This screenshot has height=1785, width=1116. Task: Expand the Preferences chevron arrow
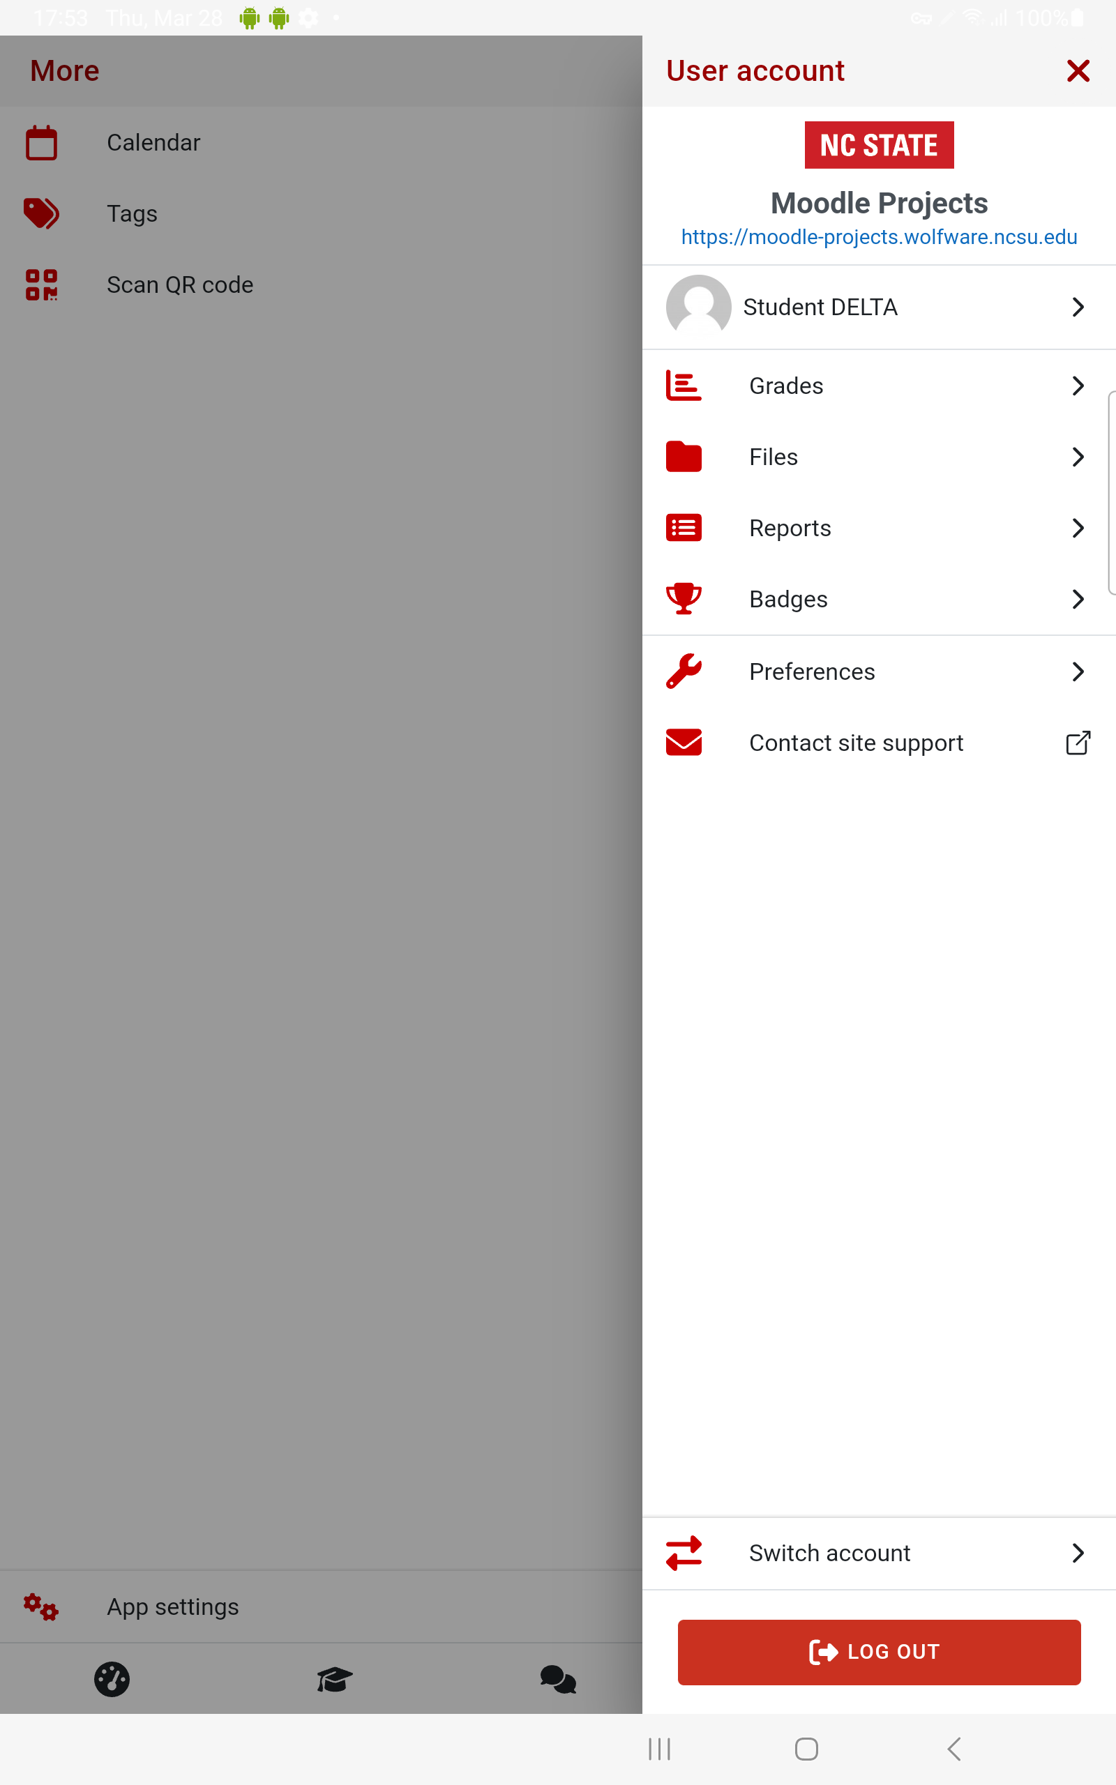[1078, 671]
